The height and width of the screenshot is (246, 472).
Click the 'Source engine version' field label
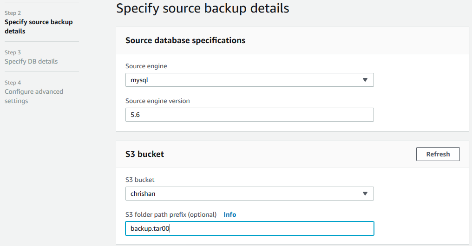(x=157, y=101)
